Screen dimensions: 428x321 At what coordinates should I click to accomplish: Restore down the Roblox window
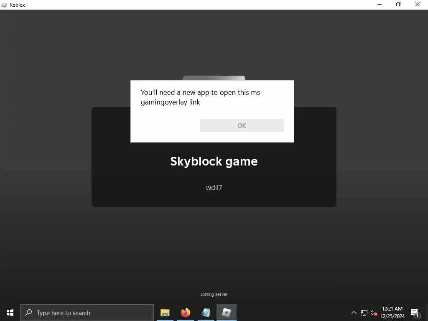tap(398, 5)
